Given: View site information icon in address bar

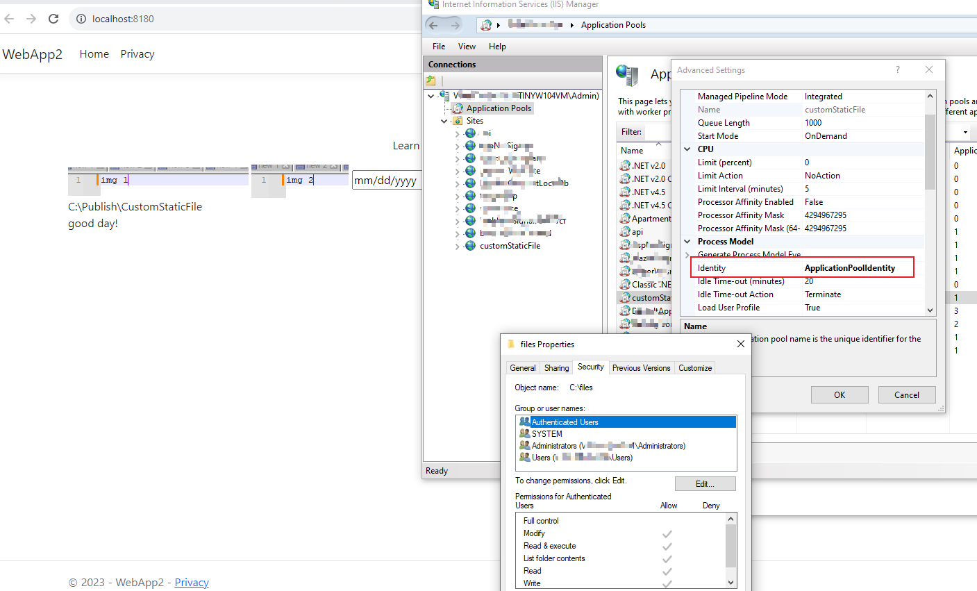Looking at the screenshot, I should tap(81, 19).
